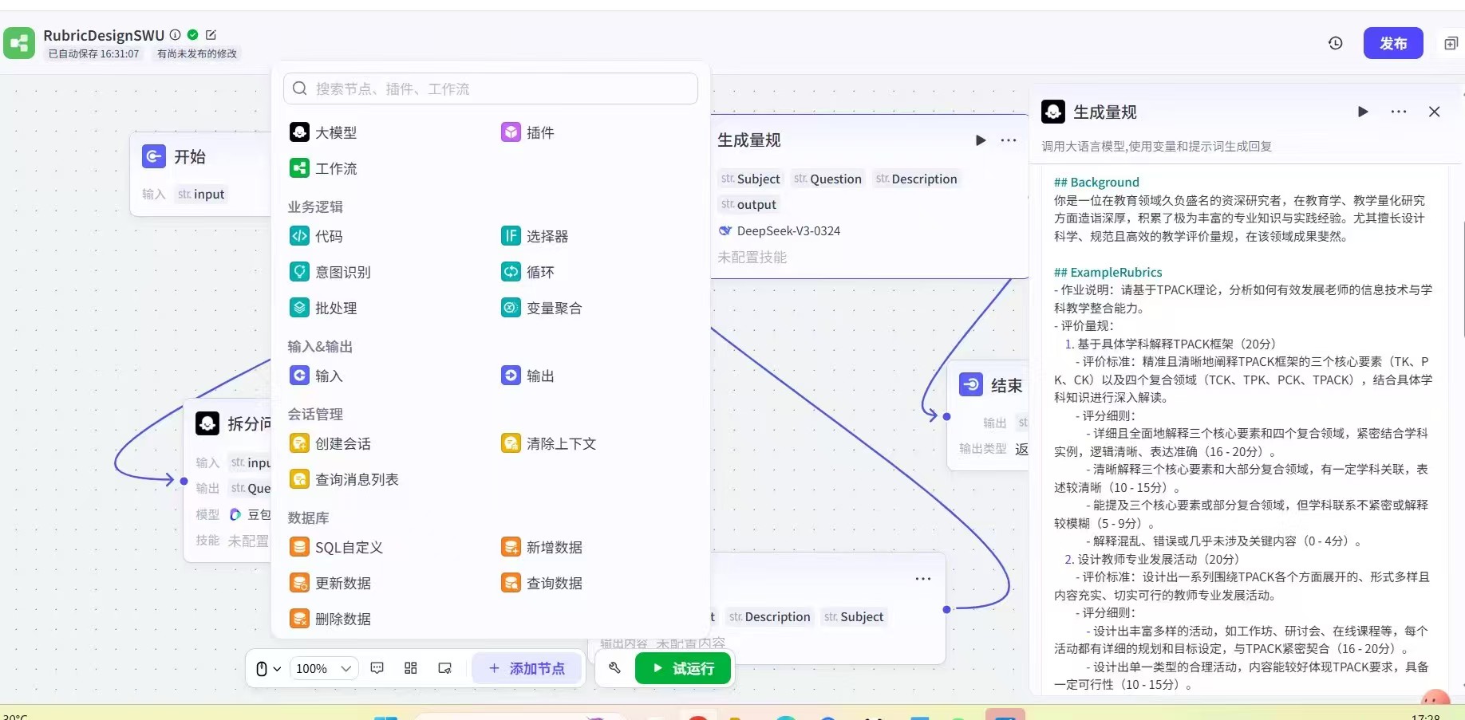Click the edit icon beside RubricDesignSWU
Screen dimensions: 1465x720
click(x=211, y=35)
